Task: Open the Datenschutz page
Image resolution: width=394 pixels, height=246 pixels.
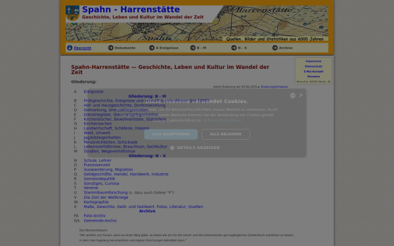Action: (313, 66)
